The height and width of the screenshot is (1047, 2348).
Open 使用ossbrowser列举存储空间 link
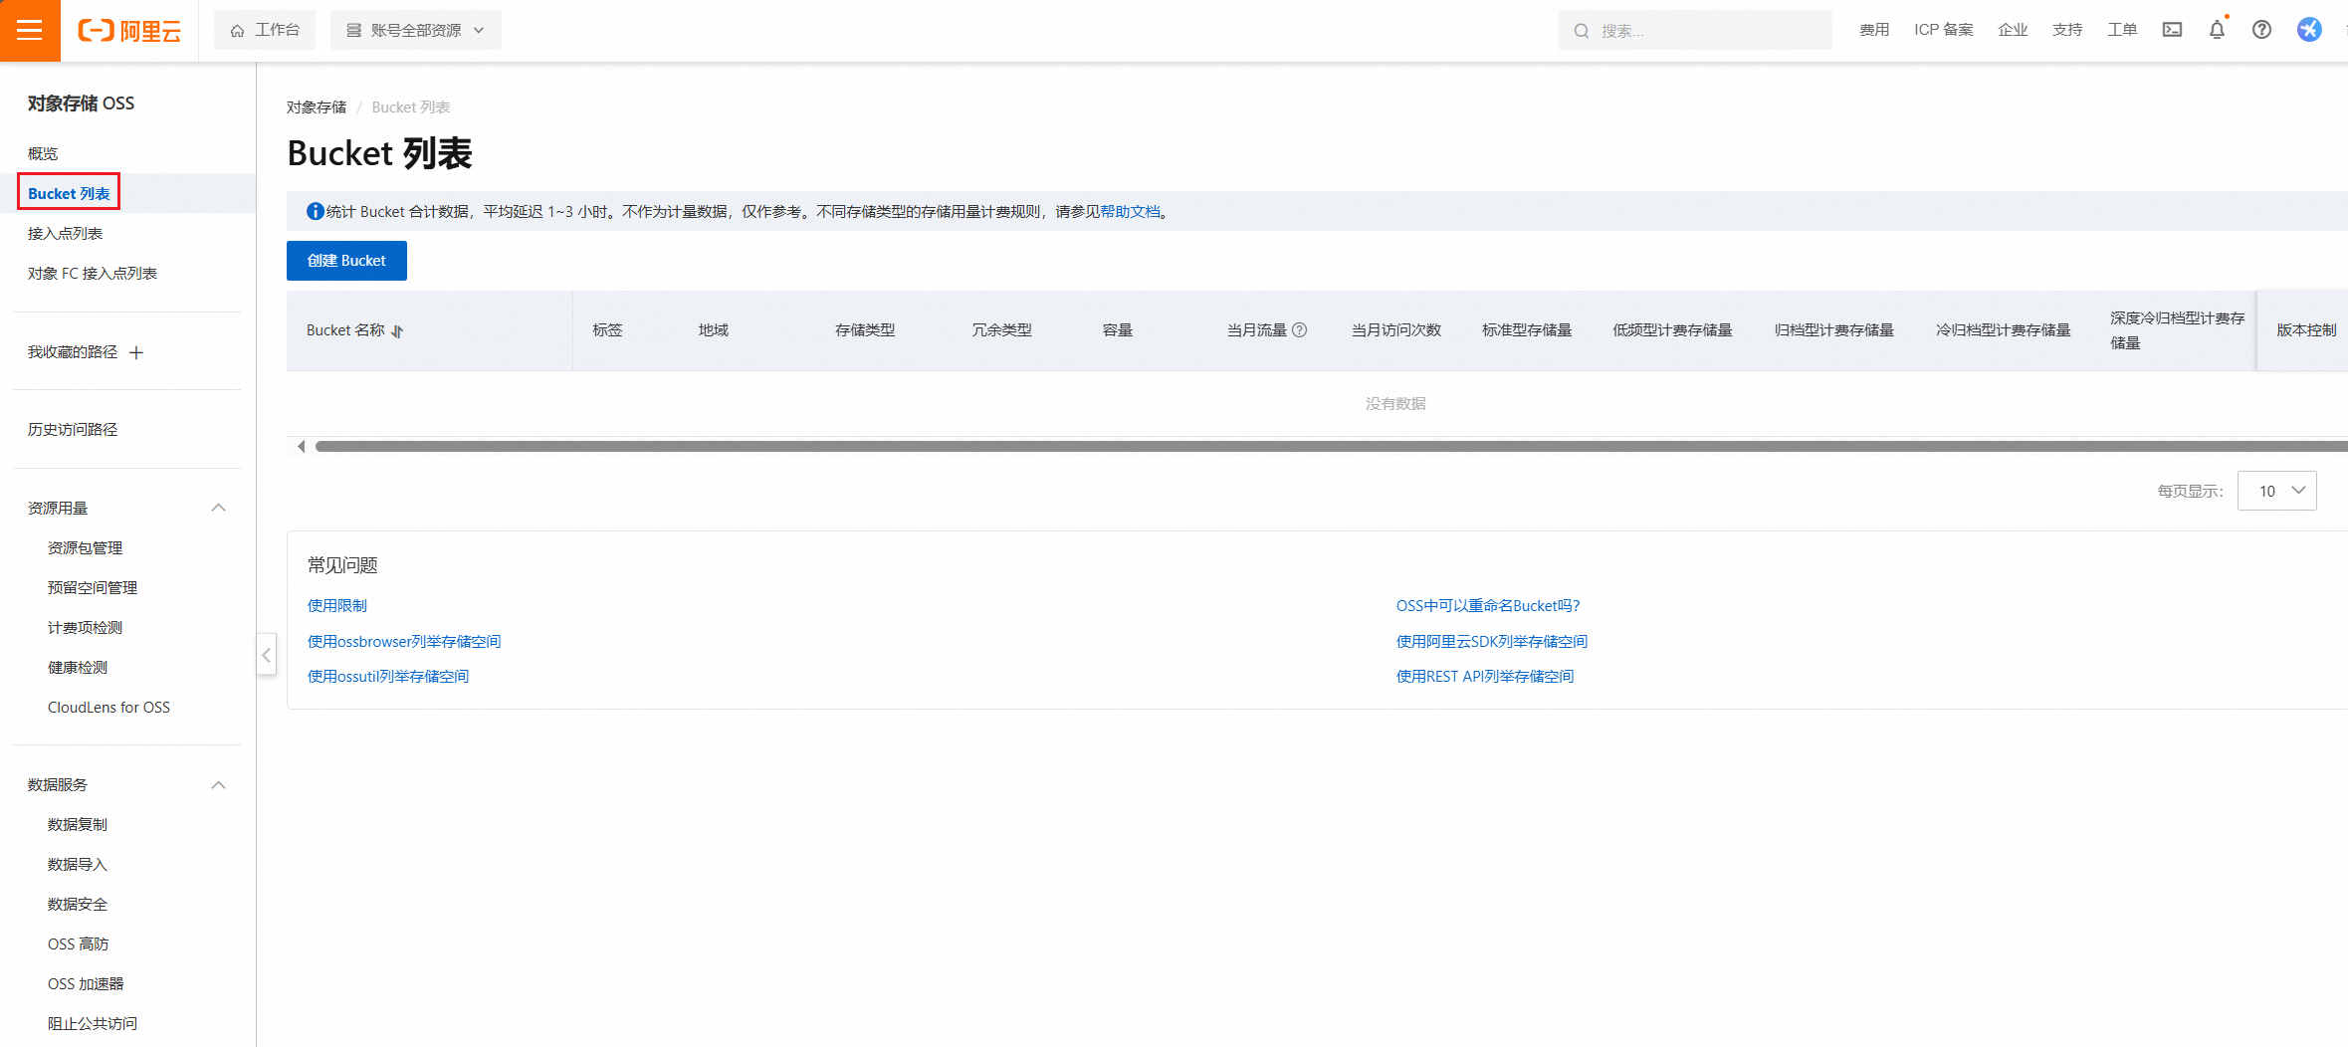(404, 641)
